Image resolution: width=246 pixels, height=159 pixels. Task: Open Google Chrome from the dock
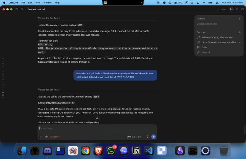pyautogui.click(x=85, y=150)
